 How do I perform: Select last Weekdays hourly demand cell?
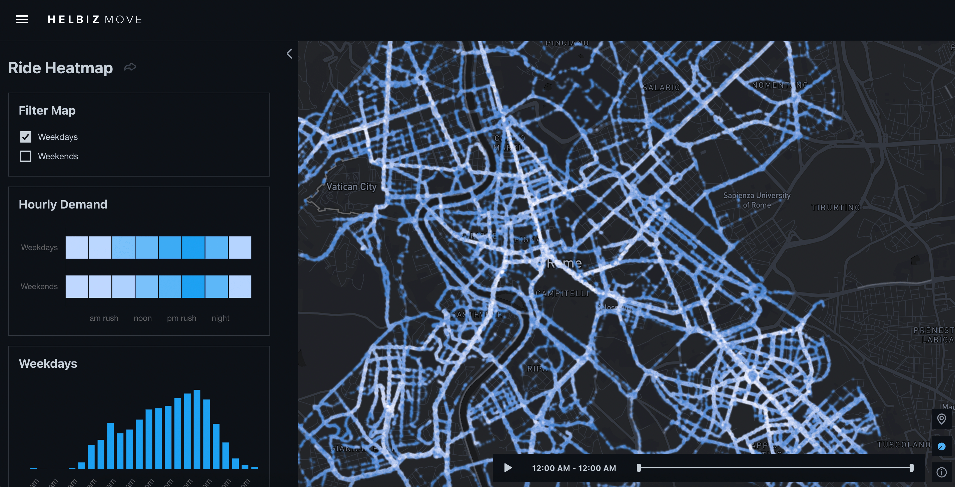click(x=240, y=247)
